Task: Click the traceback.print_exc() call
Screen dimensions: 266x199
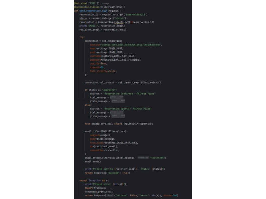Action: pyautogui.click(x=98, y=192)
